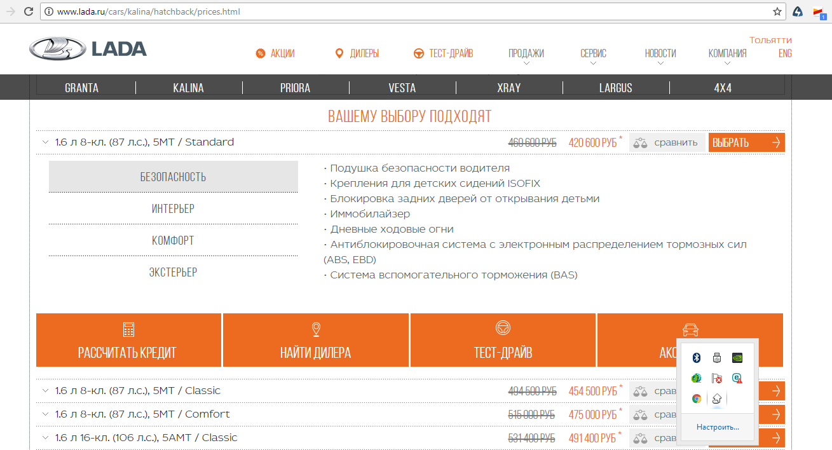Collapse the 5MT / Standard row chevron
Screen dimensions: 832x450
45,142
